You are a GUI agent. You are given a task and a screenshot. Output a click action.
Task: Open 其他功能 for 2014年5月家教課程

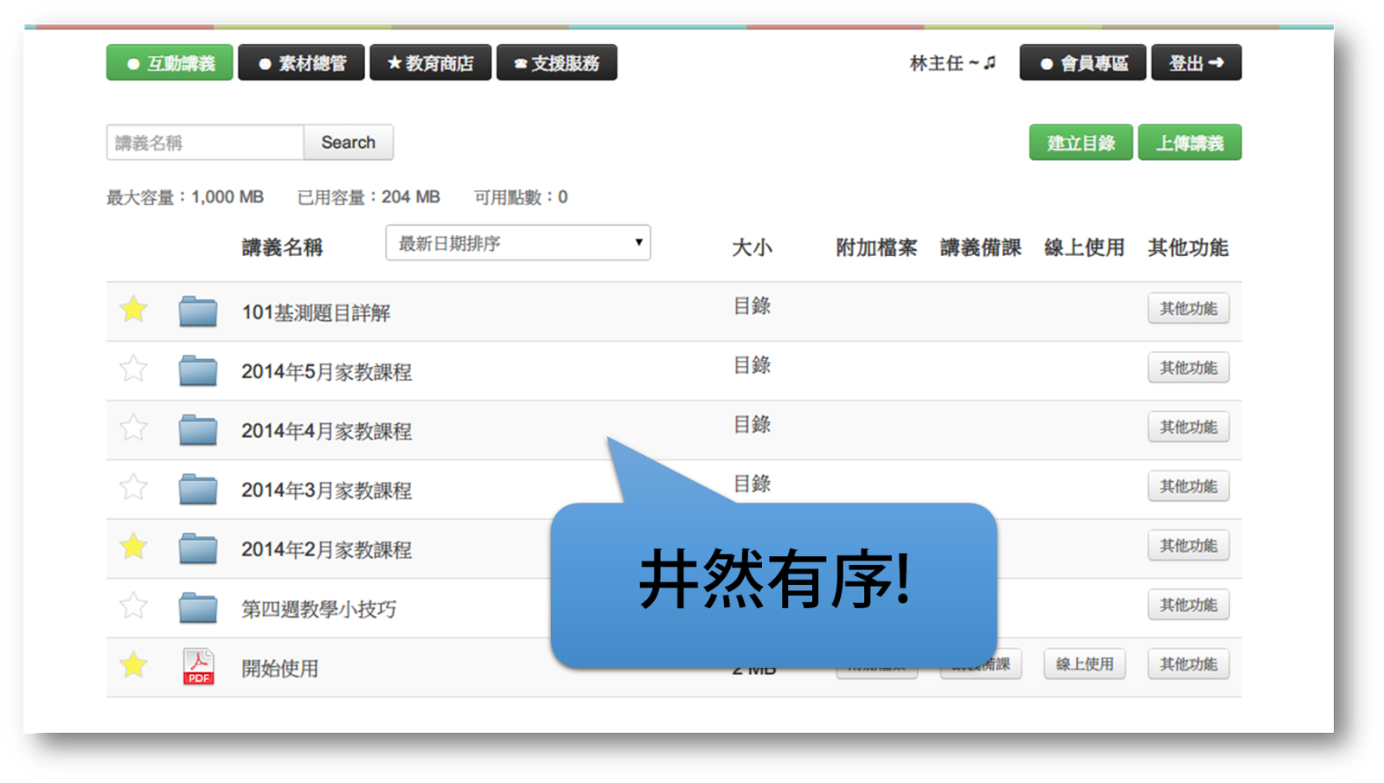tap(1189, 368)
